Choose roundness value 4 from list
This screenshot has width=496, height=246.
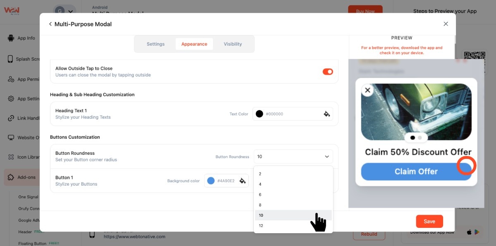pyautogui.click(x=260, y=184)
